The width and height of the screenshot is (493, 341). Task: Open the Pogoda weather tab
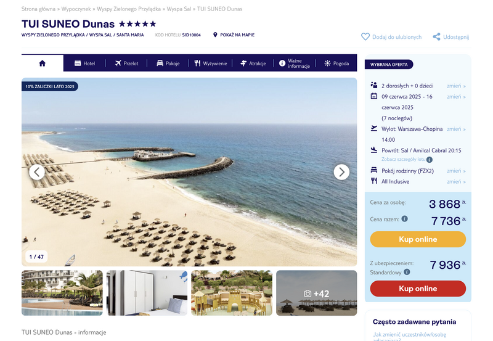[336, 64]
